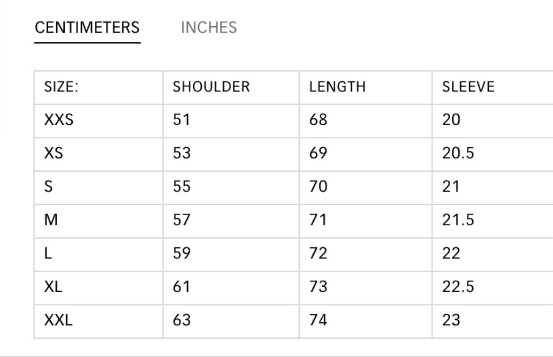
Task: Click sleeve value 21.5 for size M
Action: pos(458,220)
